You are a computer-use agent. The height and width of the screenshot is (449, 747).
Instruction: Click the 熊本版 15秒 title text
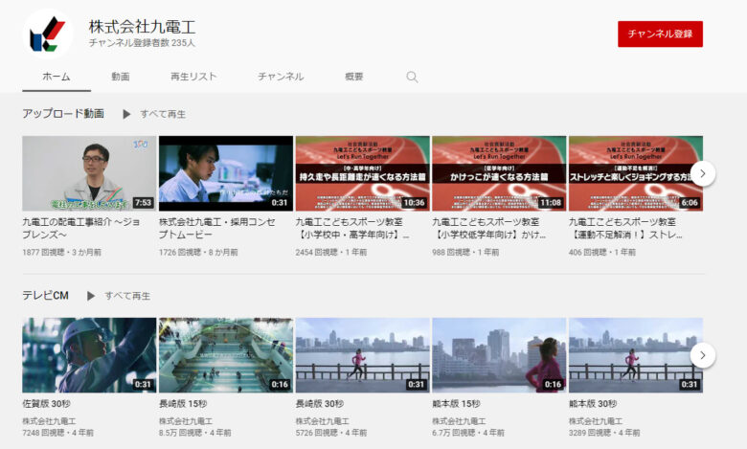(x=457, y=404)
